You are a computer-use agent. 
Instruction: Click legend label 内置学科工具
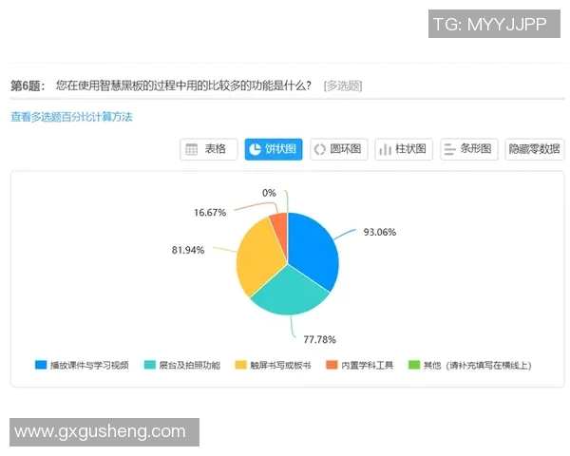367,365
